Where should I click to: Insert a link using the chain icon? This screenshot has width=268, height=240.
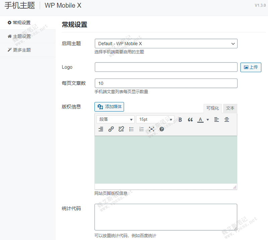111,129
